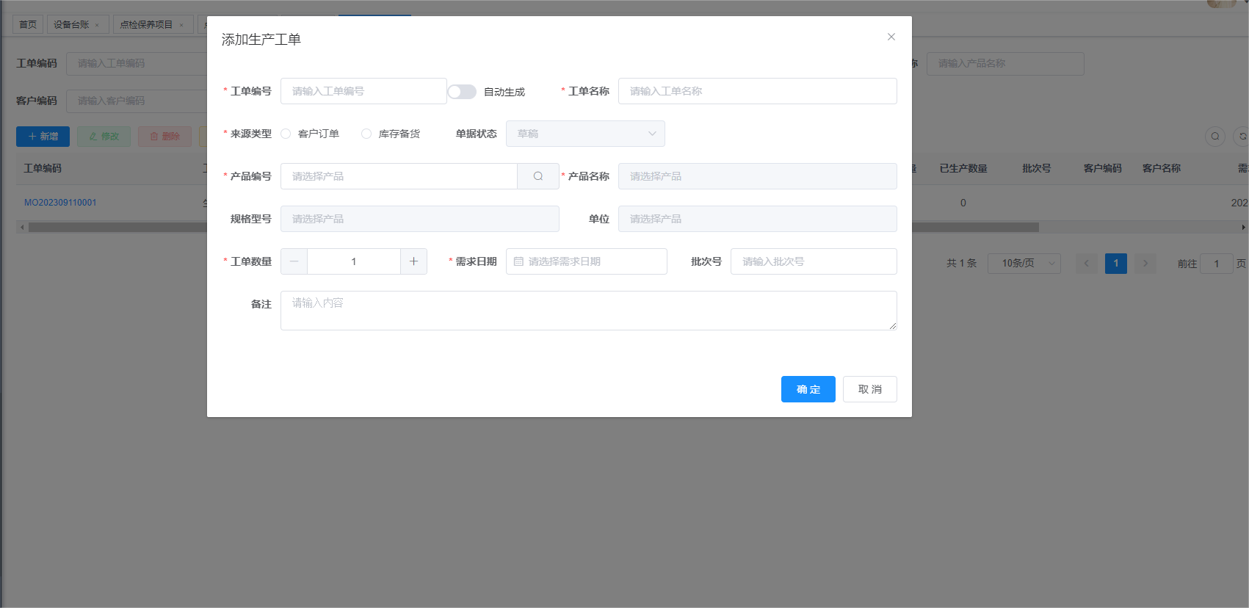Click the product search magnifier icon
1249x608 pixels.
538,176
